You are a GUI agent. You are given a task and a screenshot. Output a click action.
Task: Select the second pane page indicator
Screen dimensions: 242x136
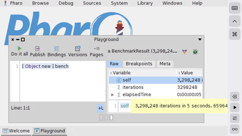106,117
